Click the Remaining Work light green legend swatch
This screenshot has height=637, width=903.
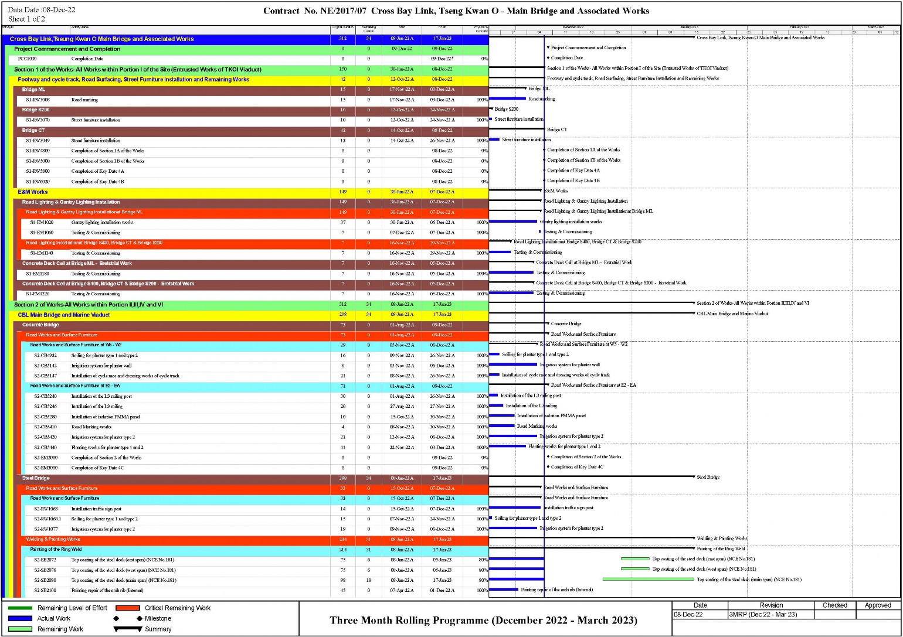[20, 629]
